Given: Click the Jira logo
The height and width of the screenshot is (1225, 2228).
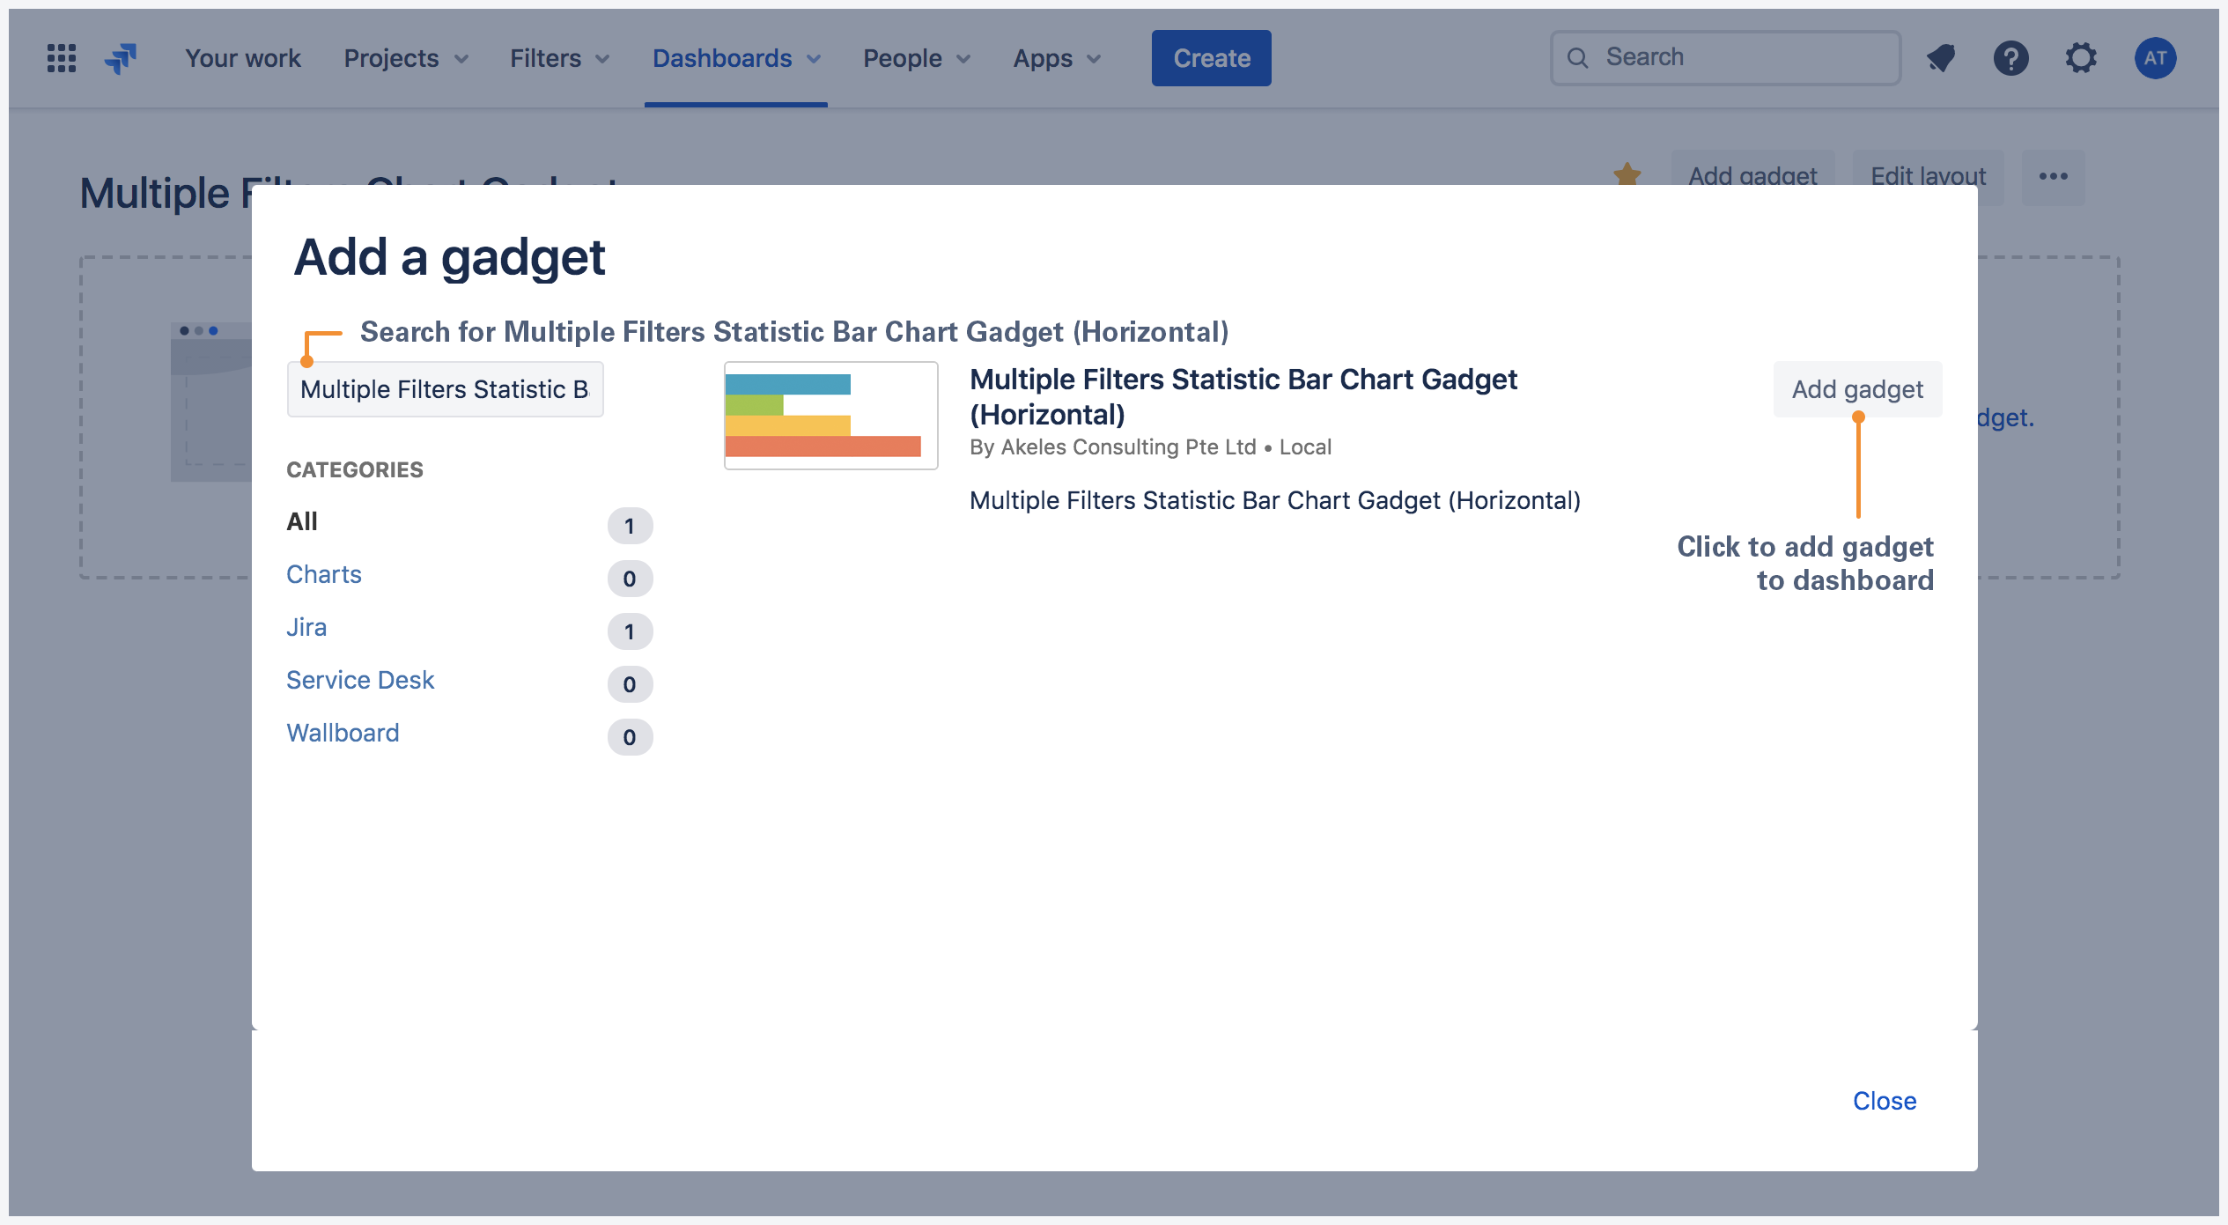Looking at the screenshot, I should pos(121,57).
